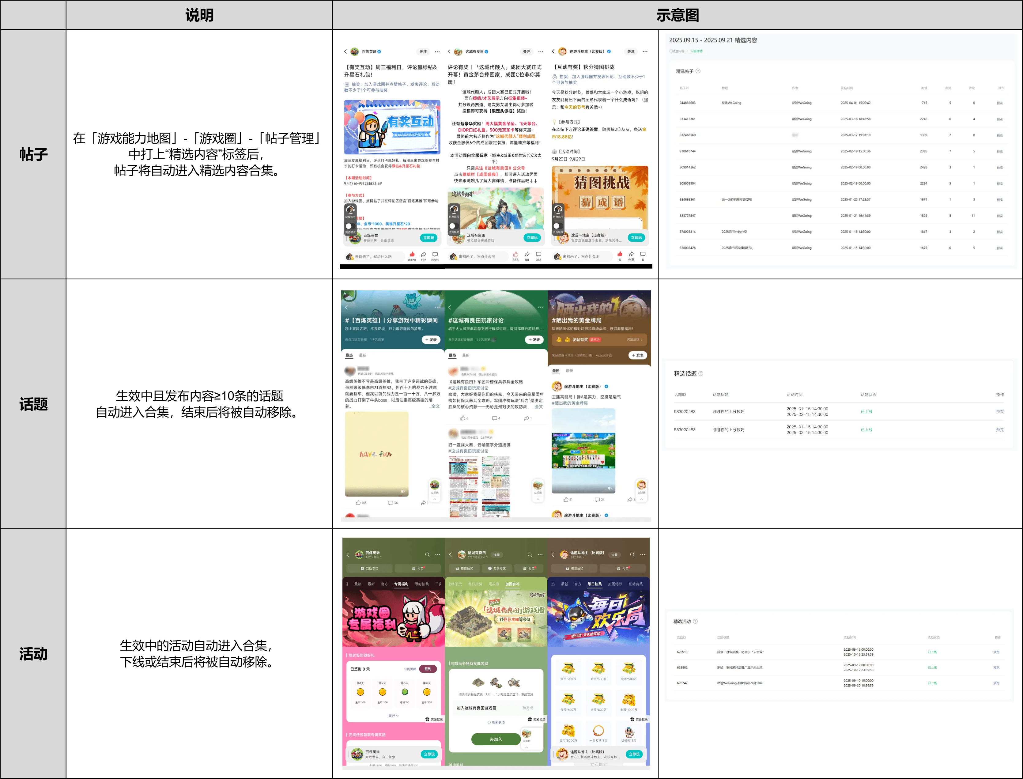
Task: Tap the like thumb icon showing 8320
Action: (412, 254)
